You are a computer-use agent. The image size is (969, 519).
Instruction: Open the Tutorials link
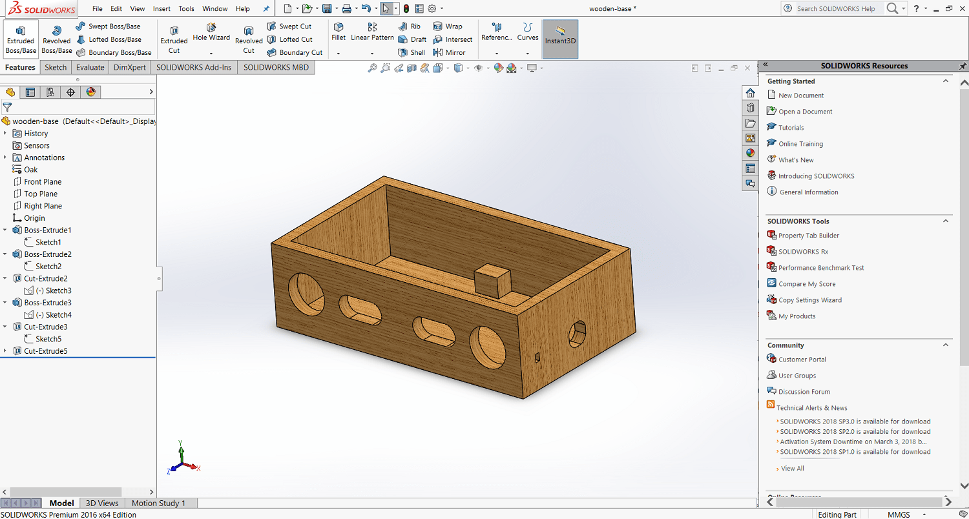791,128
